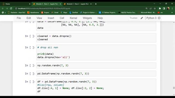
Task: Open the 15 Tableau Projects bookmark
Action: tap(107, 13)
